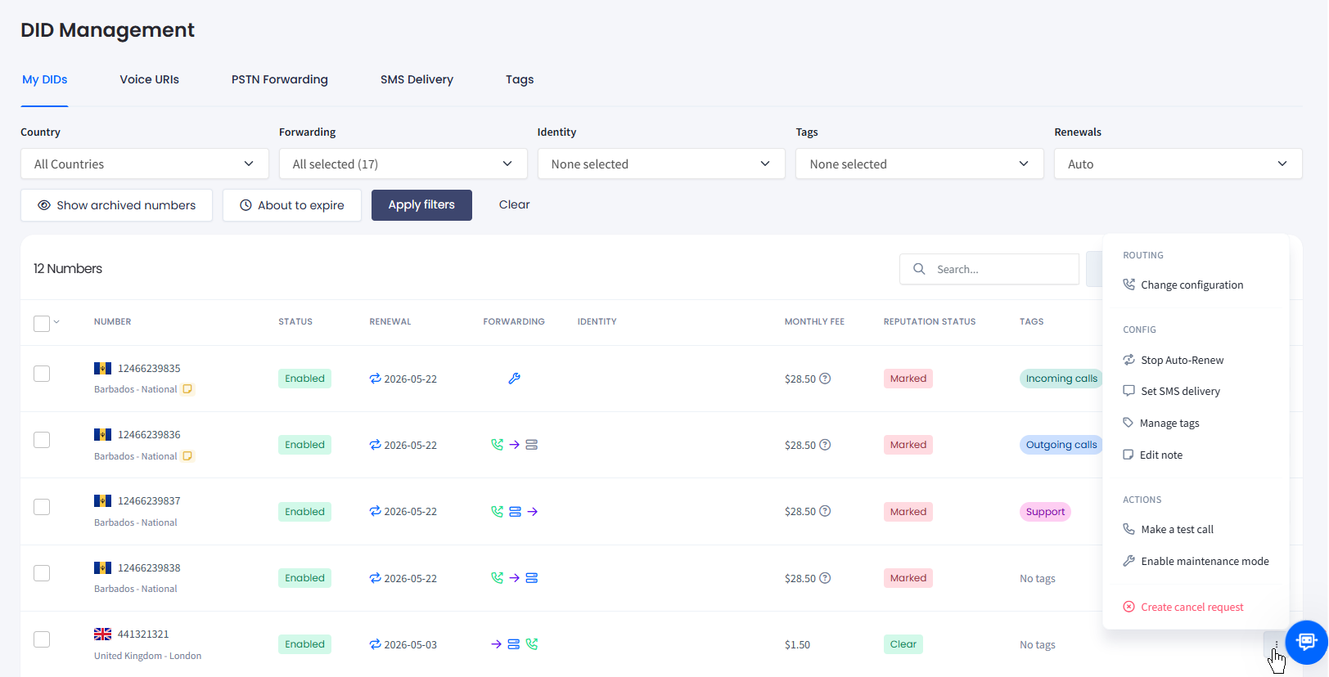Screen dimensions: 1329x677
Task: Click forwarding icons for 12466239838
Action: (x=514, y=578)
